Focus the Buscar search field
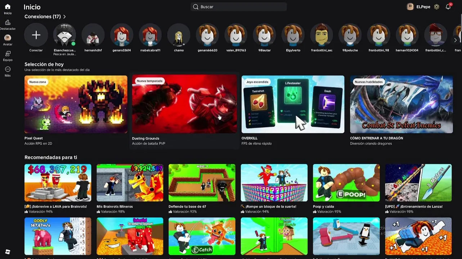The height and width of the screenshot is (259, 462). (x=239, y=7)
